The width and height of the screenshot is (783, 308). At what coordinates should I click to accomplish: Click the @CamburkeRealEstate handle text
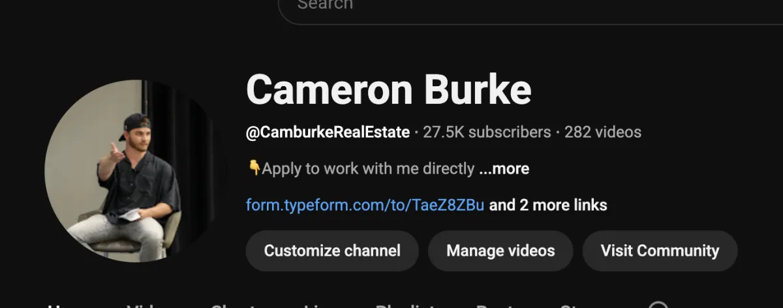328,132
